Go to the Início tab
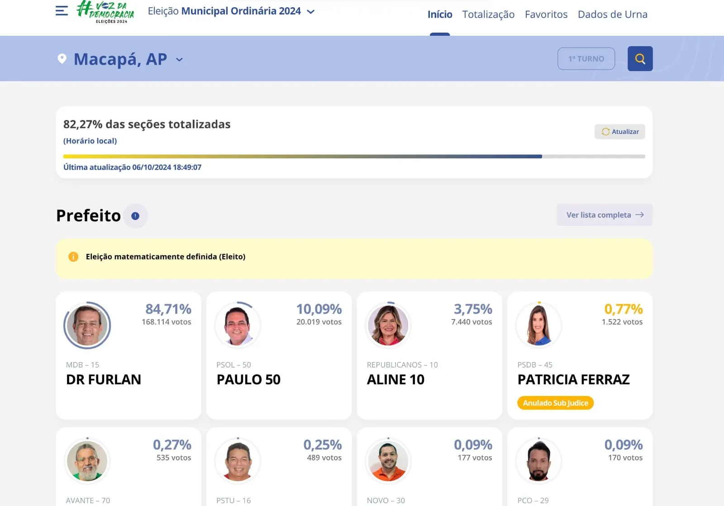 [440, 14]
